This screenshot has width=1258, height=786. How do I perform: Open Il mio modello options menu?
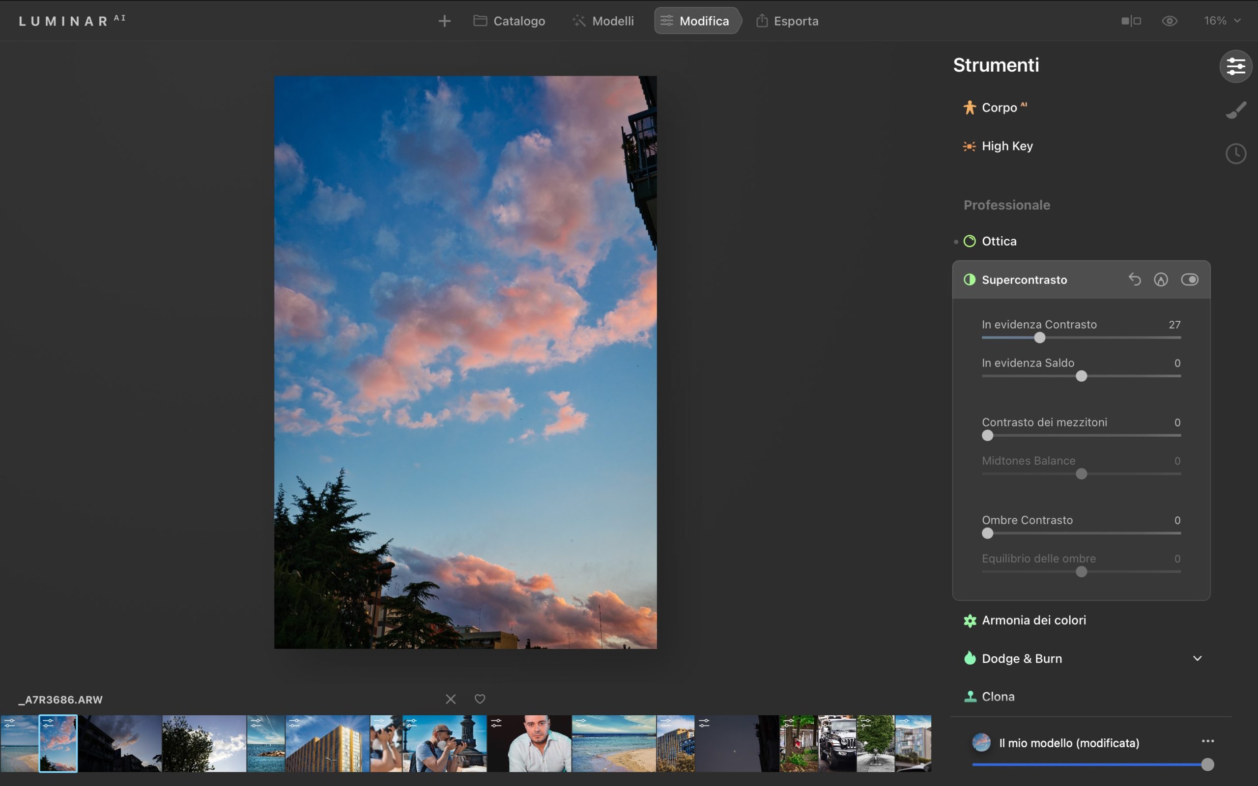click(x=1207, y=741)
